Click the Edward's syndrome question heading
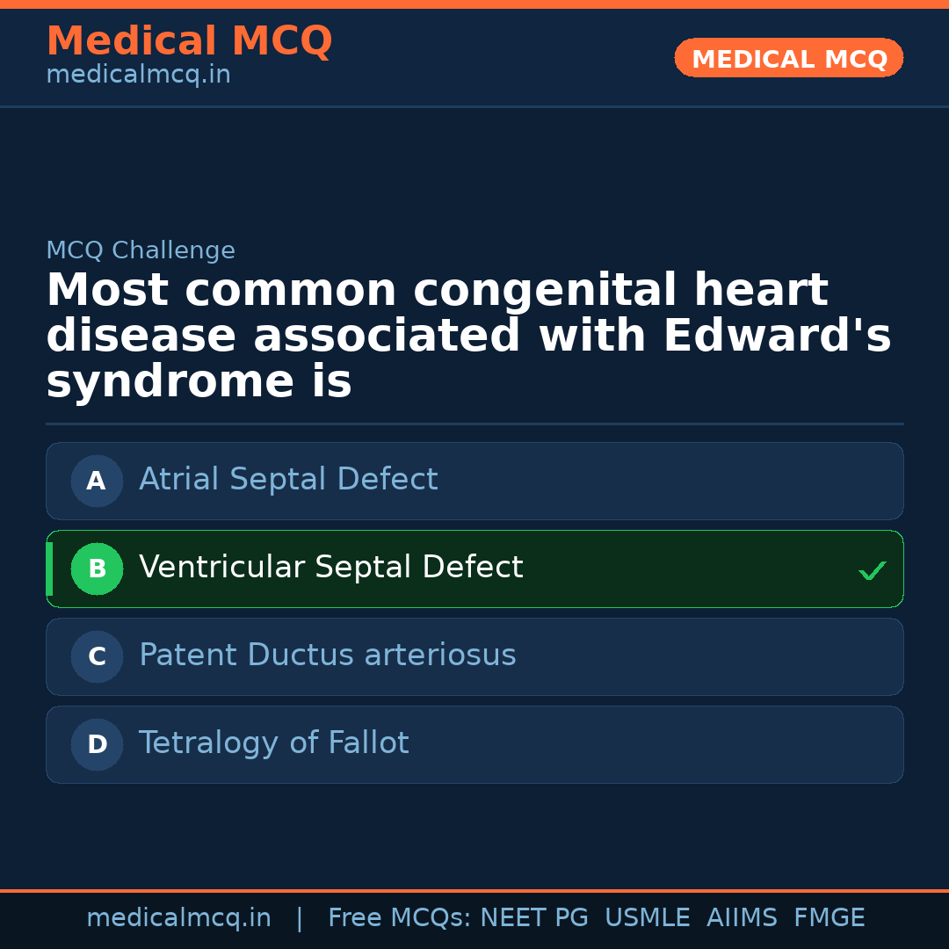 468,337
